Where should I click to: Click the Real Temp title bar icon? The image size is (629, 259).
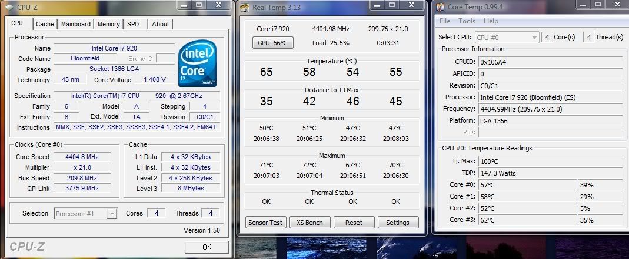pyautogui.click(x=245, y=7)
